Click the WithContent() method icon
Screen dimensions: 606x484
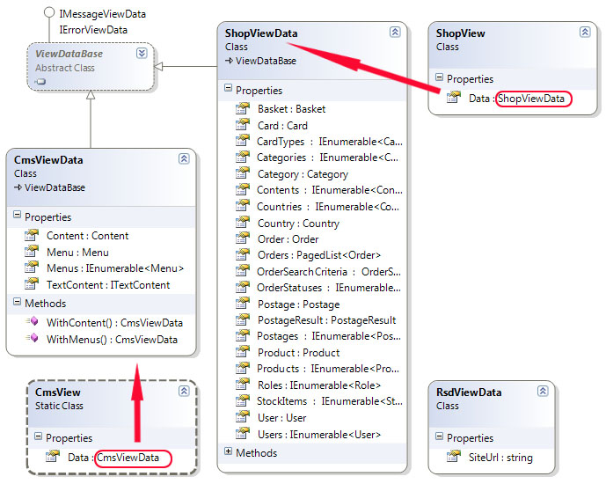click(33, 323)
